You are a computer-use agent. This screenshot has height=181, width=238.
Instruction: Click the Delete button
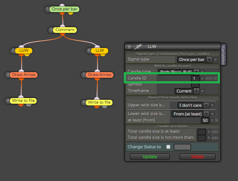click(x=197, y=157)
